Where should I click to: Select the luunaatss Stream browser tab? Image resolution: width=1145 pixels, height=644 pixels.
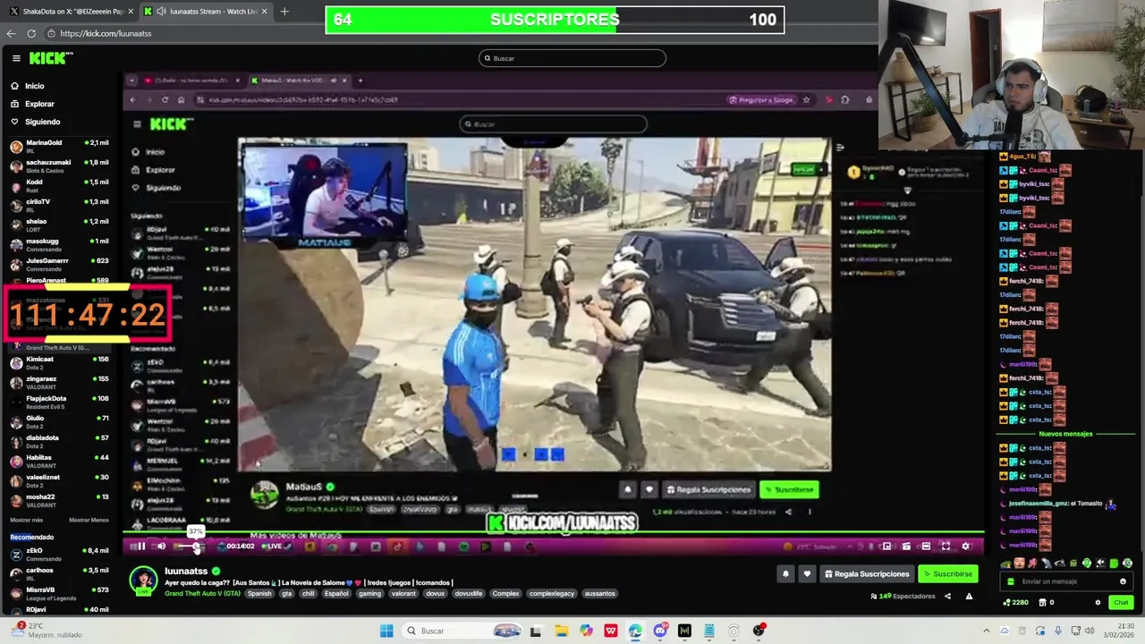coord(206,12)
